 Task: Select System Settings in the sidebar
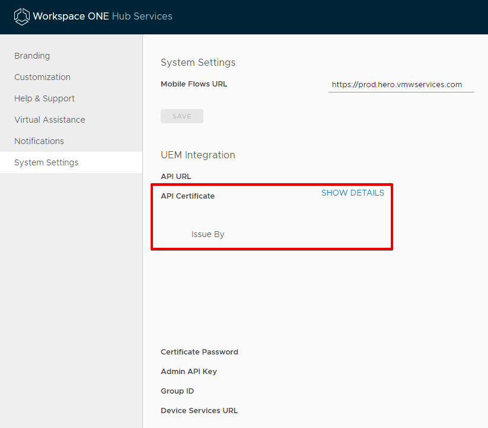pyautogui.click(x=46, y=162)
